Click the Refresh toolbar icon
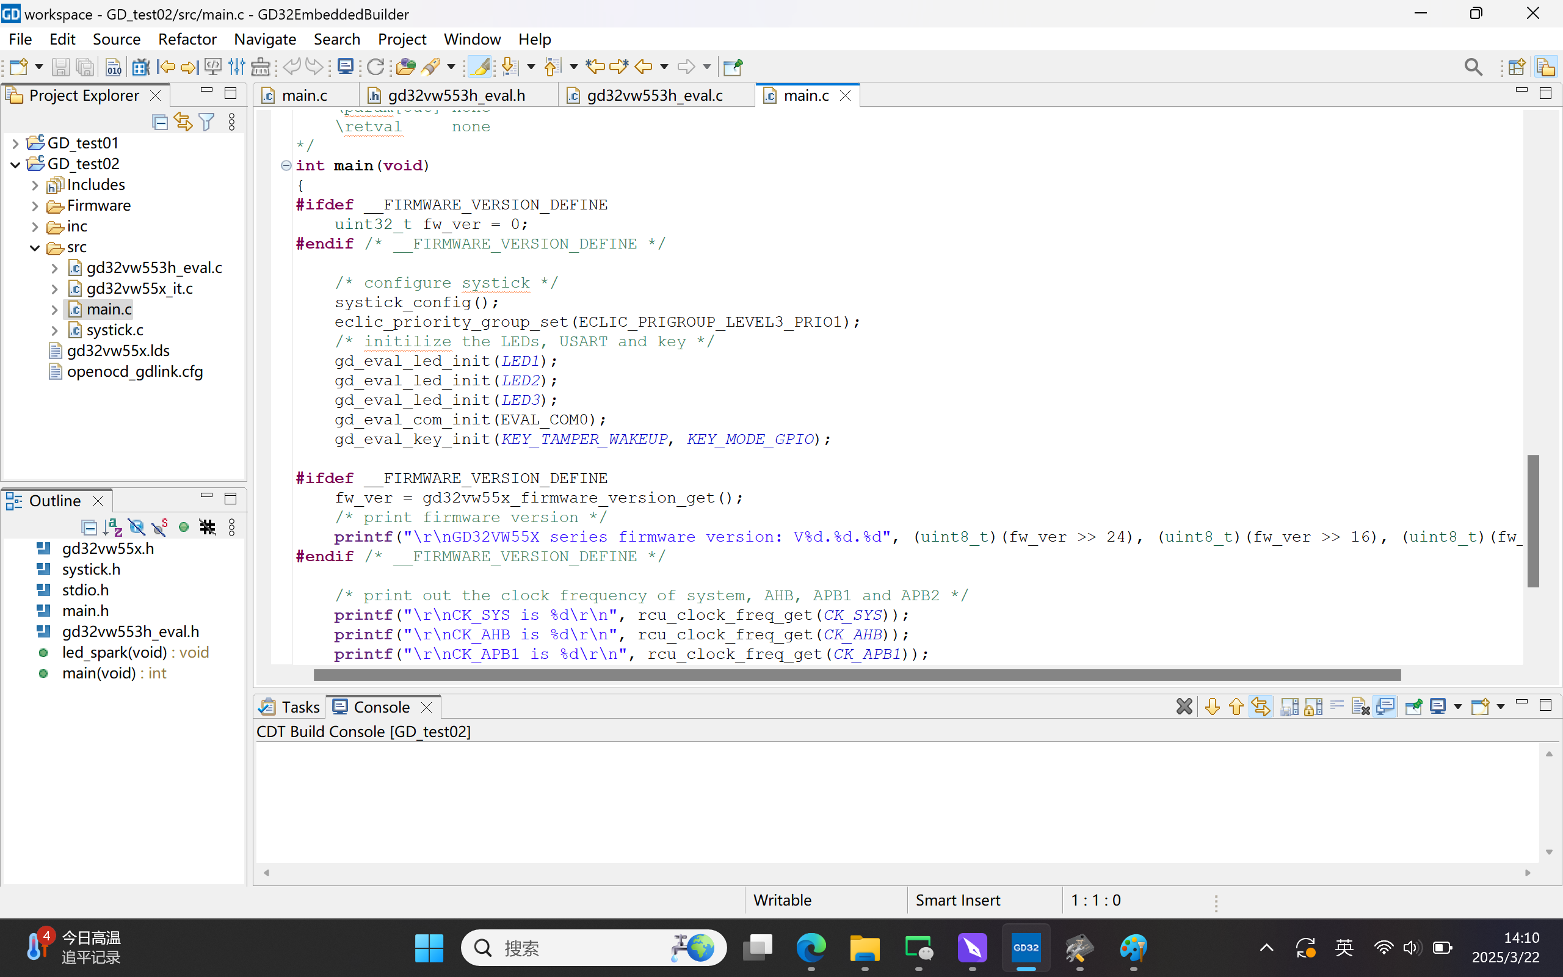The image size is (1563, 977). point(375,67)
